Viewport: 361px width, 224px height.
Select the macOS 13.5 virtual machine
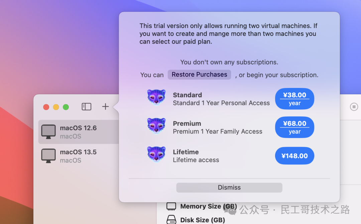coord(79,156)
